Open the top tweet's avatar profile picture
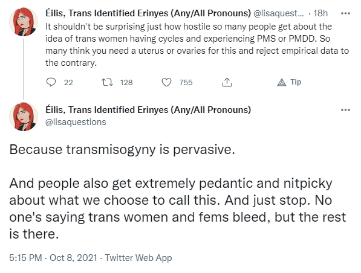Image resolution: width=361 pixels, height=273 pixels. [x=24, y=22]
